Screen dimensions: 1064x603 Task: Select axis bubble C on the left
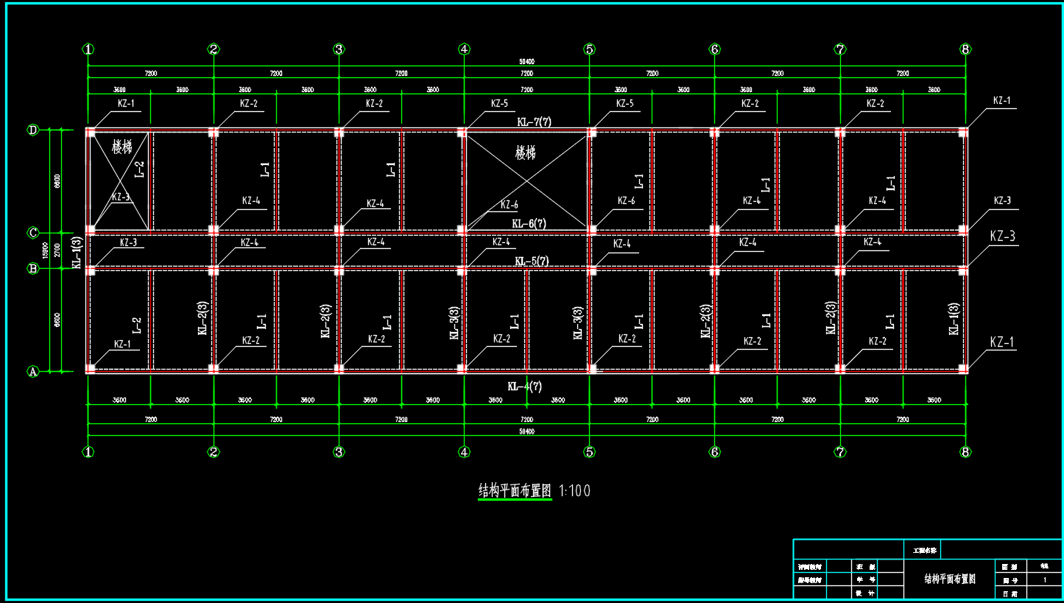[32, 233]
